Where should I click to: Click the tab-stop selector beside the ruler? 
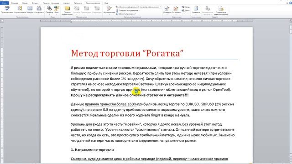pyautogui.click(x=2, y=21)
